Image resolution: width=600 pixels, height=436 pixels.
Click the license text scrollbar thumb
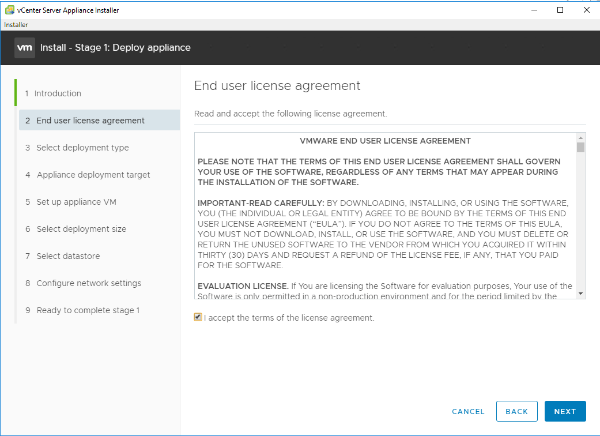581,148
